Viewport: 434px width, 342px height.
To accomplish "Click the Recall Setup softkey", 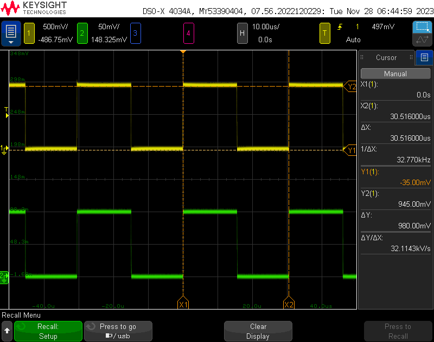I will pos(48,331).
